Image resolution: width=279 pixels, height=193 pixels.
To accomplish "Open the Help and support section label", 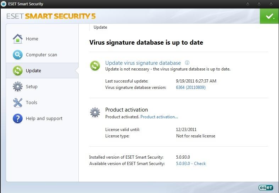I will (x=44, y=119).
